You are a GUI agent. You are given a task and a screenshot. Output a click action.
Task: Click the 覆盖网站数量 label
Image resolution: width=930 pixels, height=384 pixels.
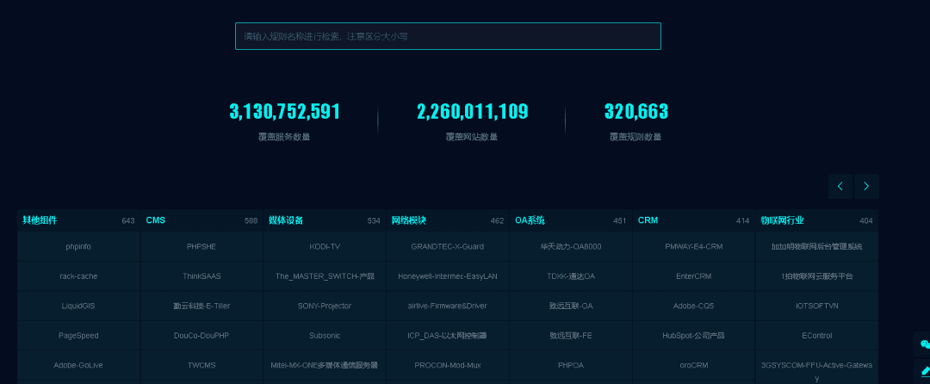tap(472, 137)
